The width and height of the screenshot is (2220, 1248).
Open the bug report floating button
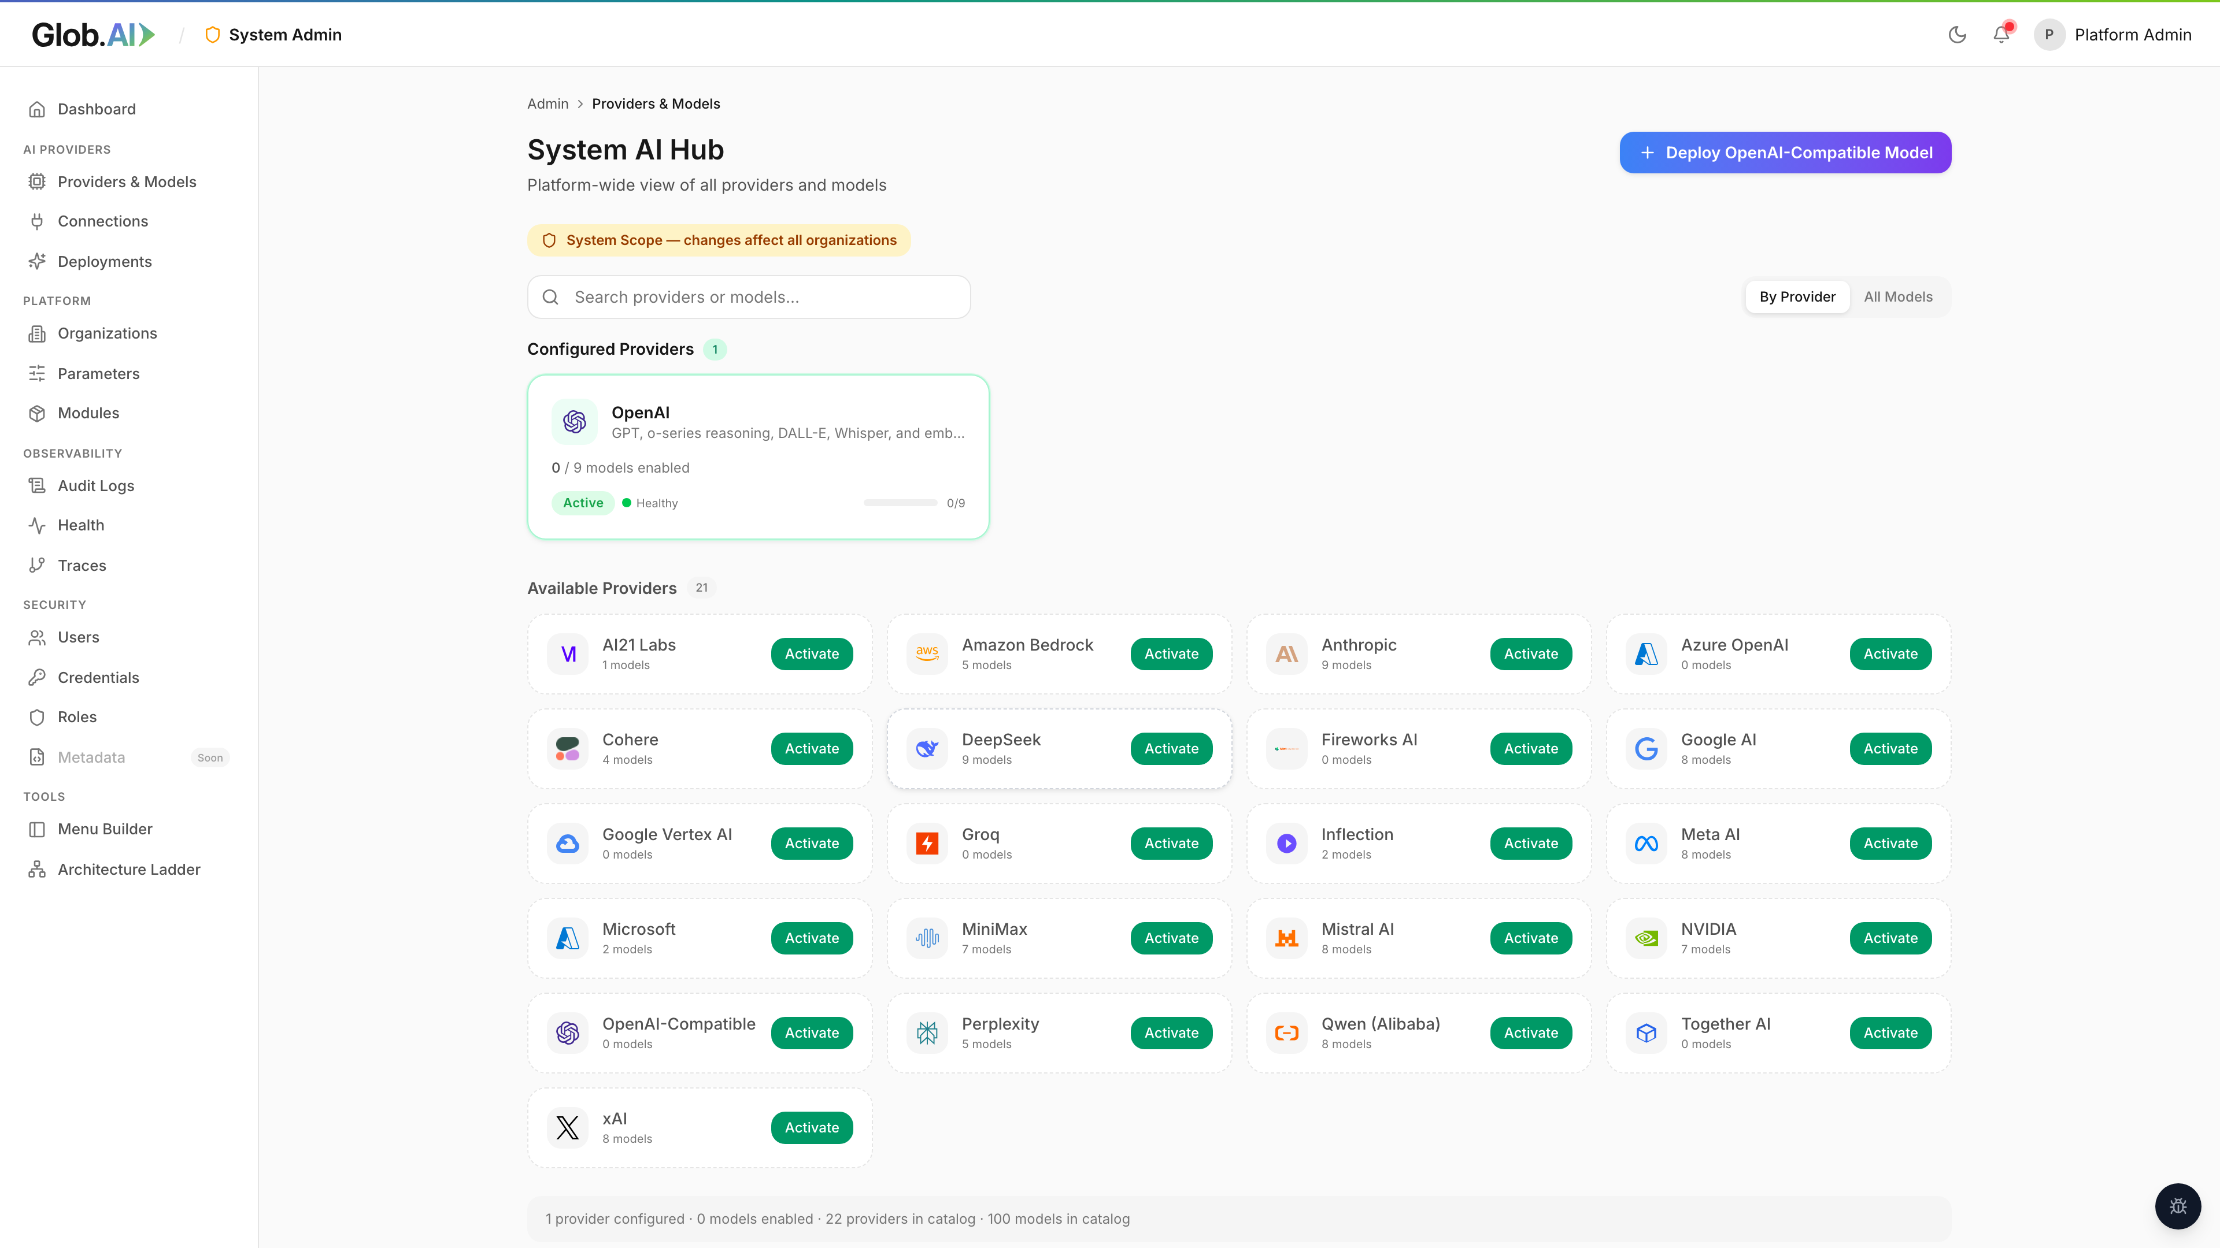tap(2178, 1206)
